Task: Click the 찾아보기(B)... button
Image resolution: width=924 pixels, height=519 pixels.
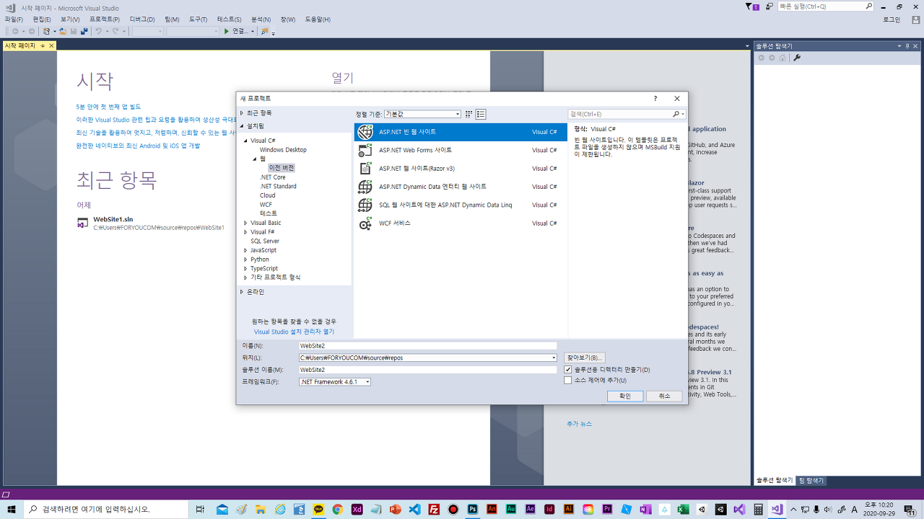Action: point(584,358)
